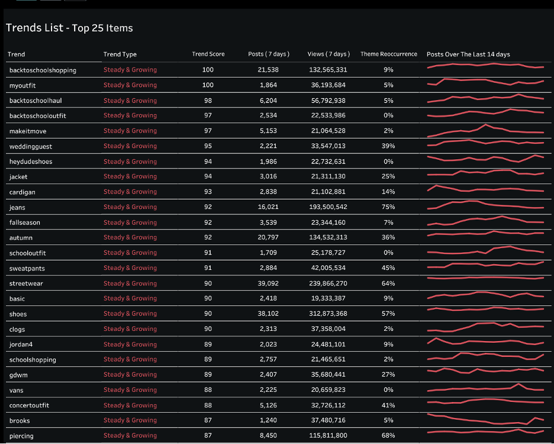Click the sparkline for the brooks trend
Viewport: 554px width, 444px height.
(485, 420)
